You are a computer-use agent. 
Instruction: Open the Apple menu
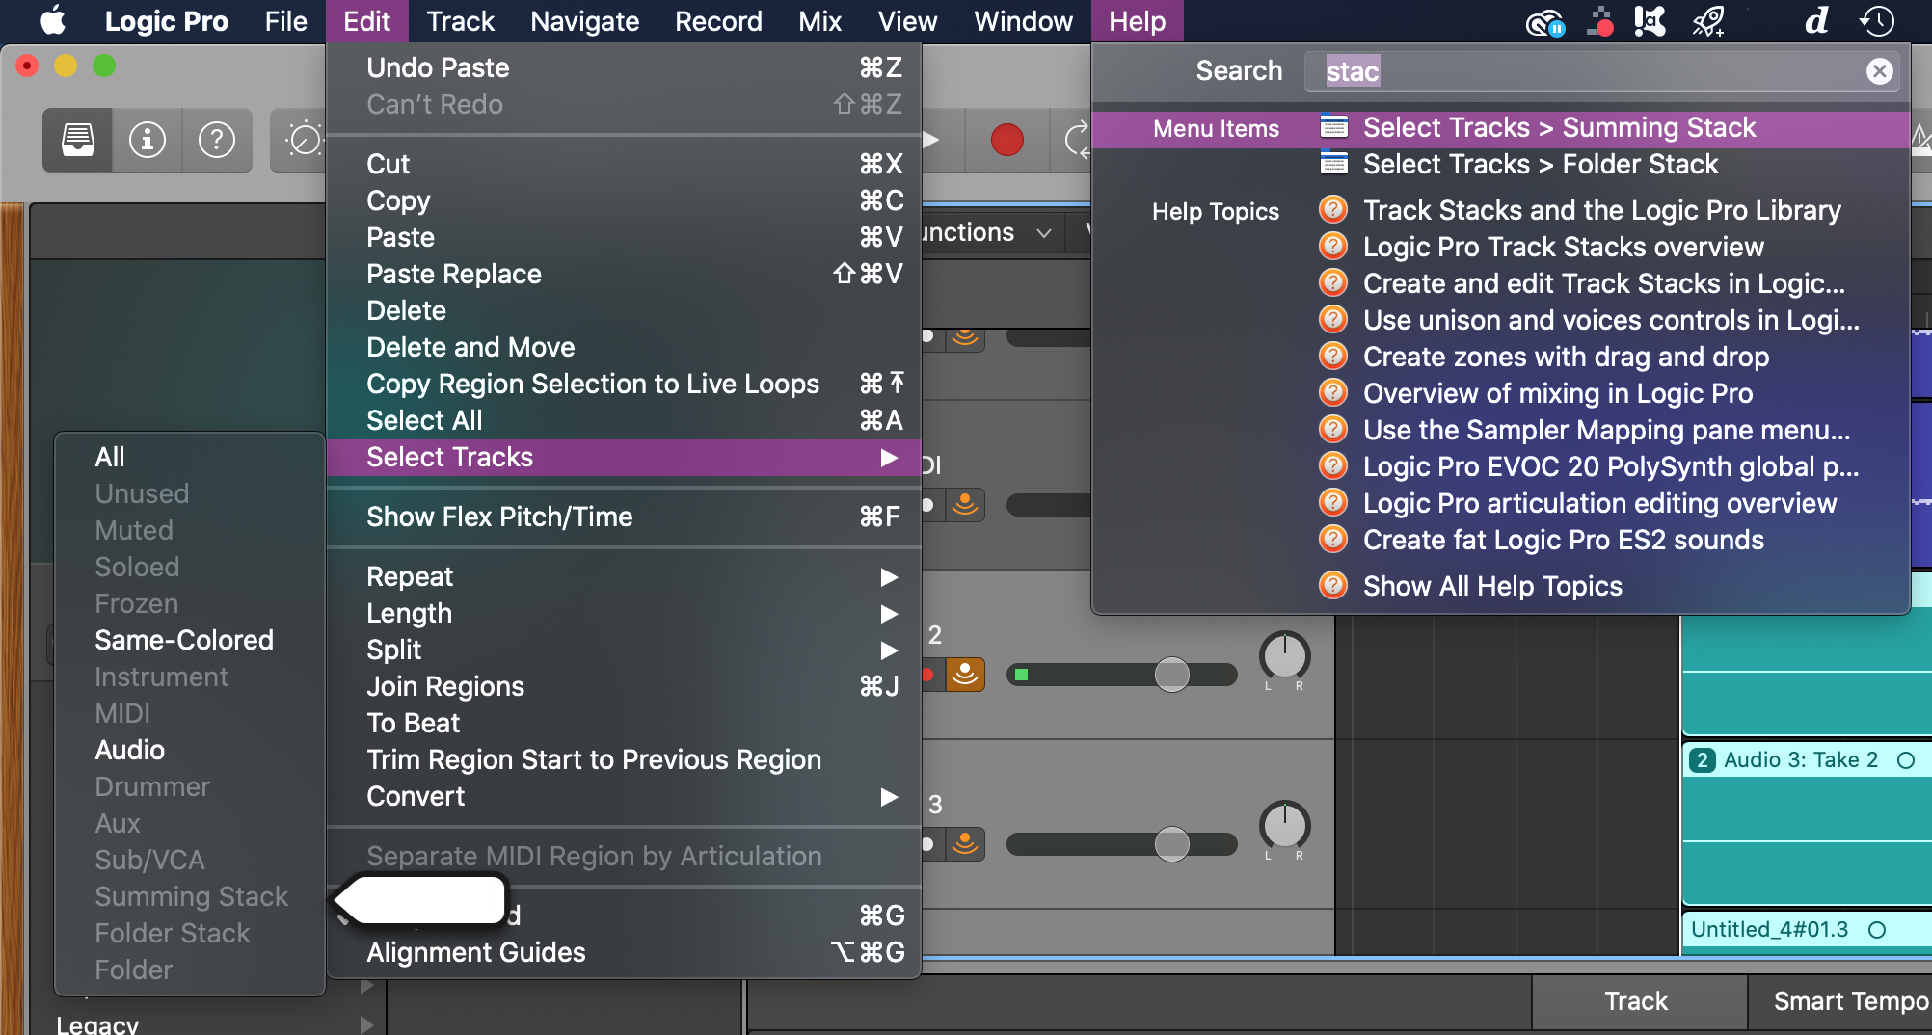point(52,20)
